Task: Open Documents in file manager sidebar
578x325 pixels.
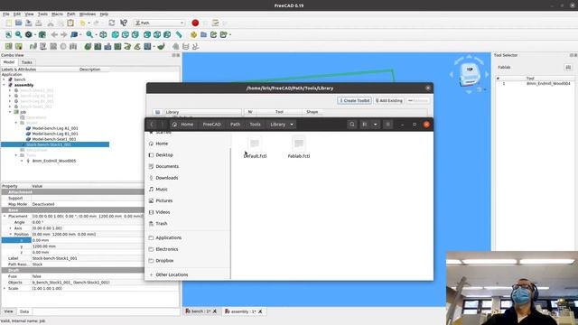Action: click(x=167, y=166)
